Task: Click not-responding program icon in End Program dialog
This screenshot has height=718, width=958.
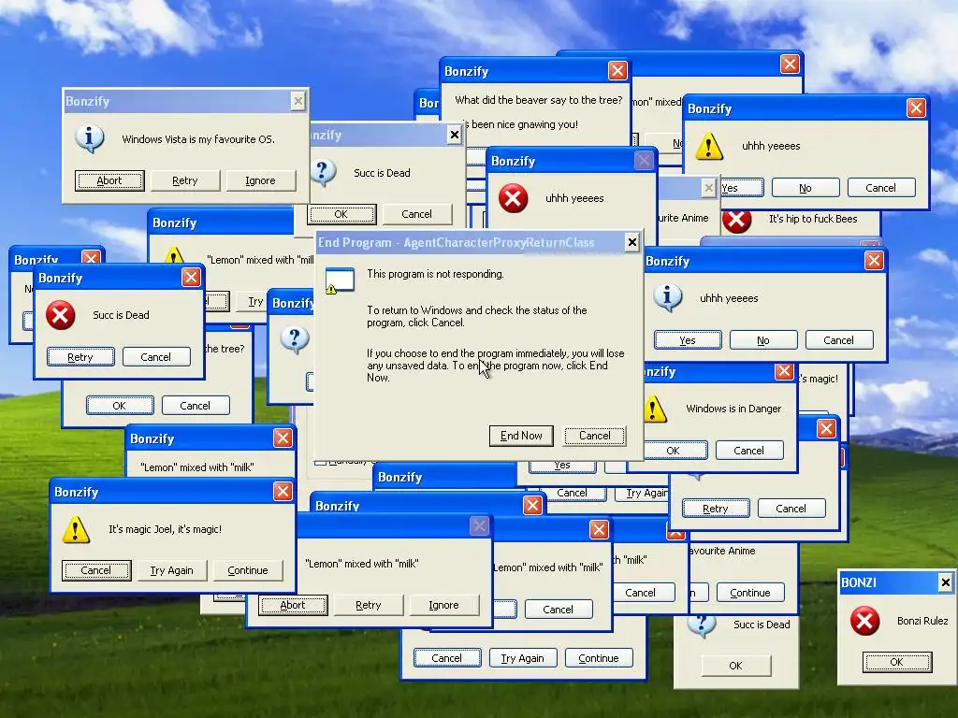Action: pos(340,280)
